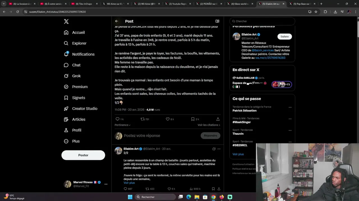Viewport: 359px width, 201px height.
Task: Expand Voir plus in the 2/2 reply
Action: pyautogui.click(x=129, y=183)
